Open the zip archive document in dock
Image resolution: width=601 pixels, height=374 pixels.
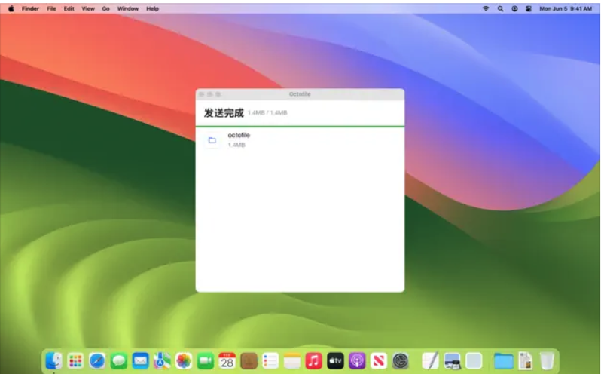526,360
